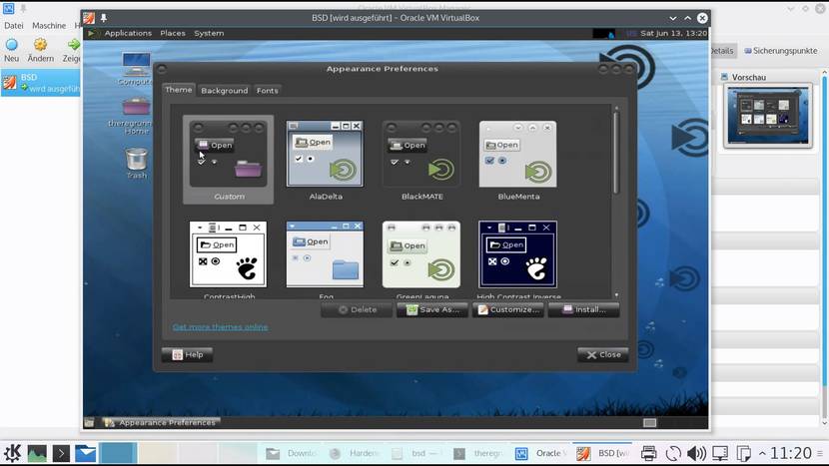This screenshot has width=829, height=466.
Task: Open the Computer desktop icon
Action: pos(136,69)
